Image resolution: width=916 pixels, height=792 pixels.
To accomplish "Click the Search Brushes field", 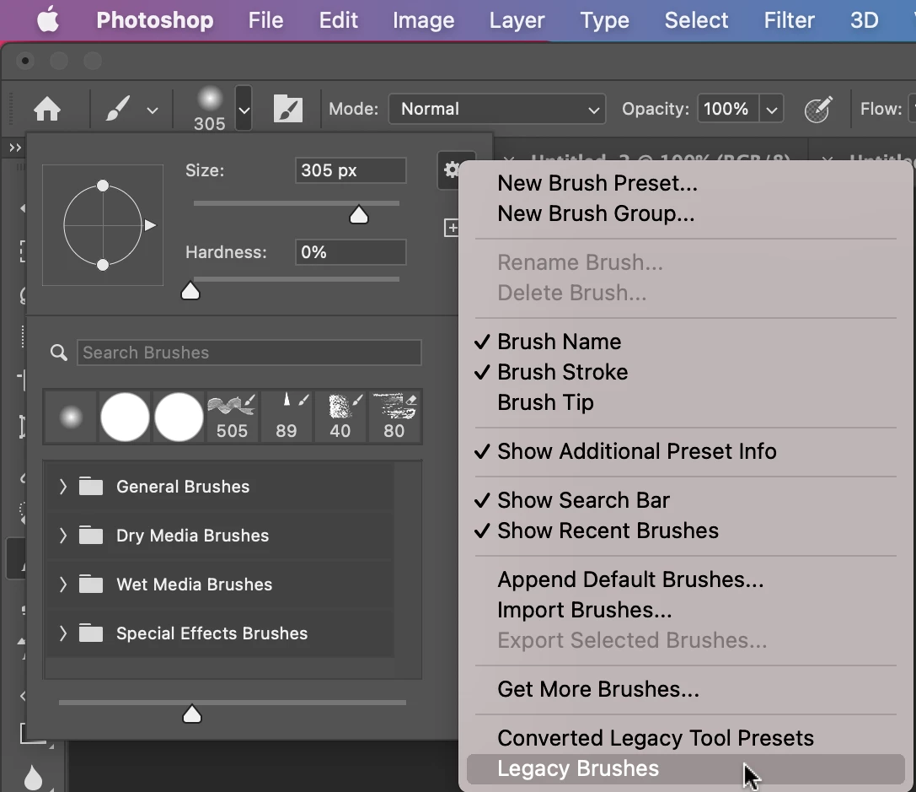I will (x=249, y=353).
